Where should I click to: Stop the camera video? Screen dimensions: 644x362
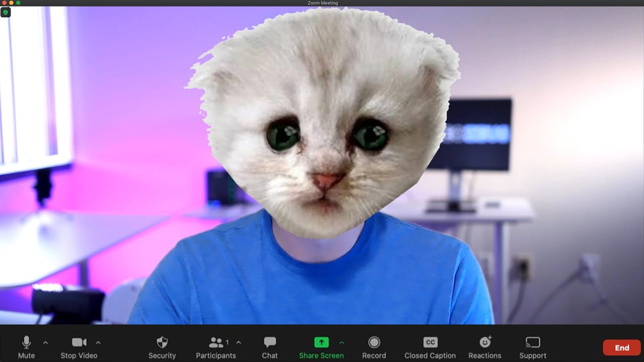(79, 347)
